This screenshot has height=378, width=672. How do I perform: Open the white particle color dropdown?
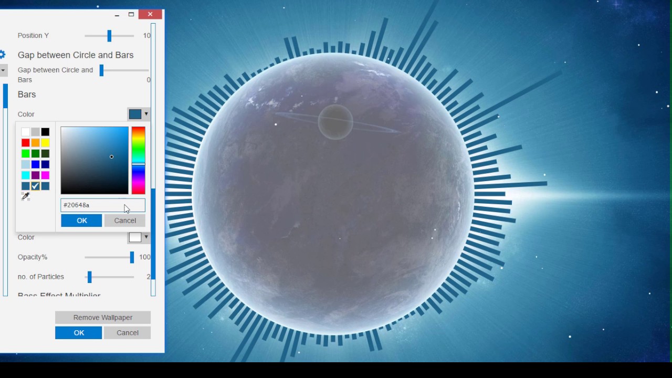point(139,237)
